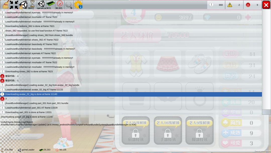The image size is (271, 153).
Task: Toggle the hourglass time display 384.0
Action: pos(32,5)
